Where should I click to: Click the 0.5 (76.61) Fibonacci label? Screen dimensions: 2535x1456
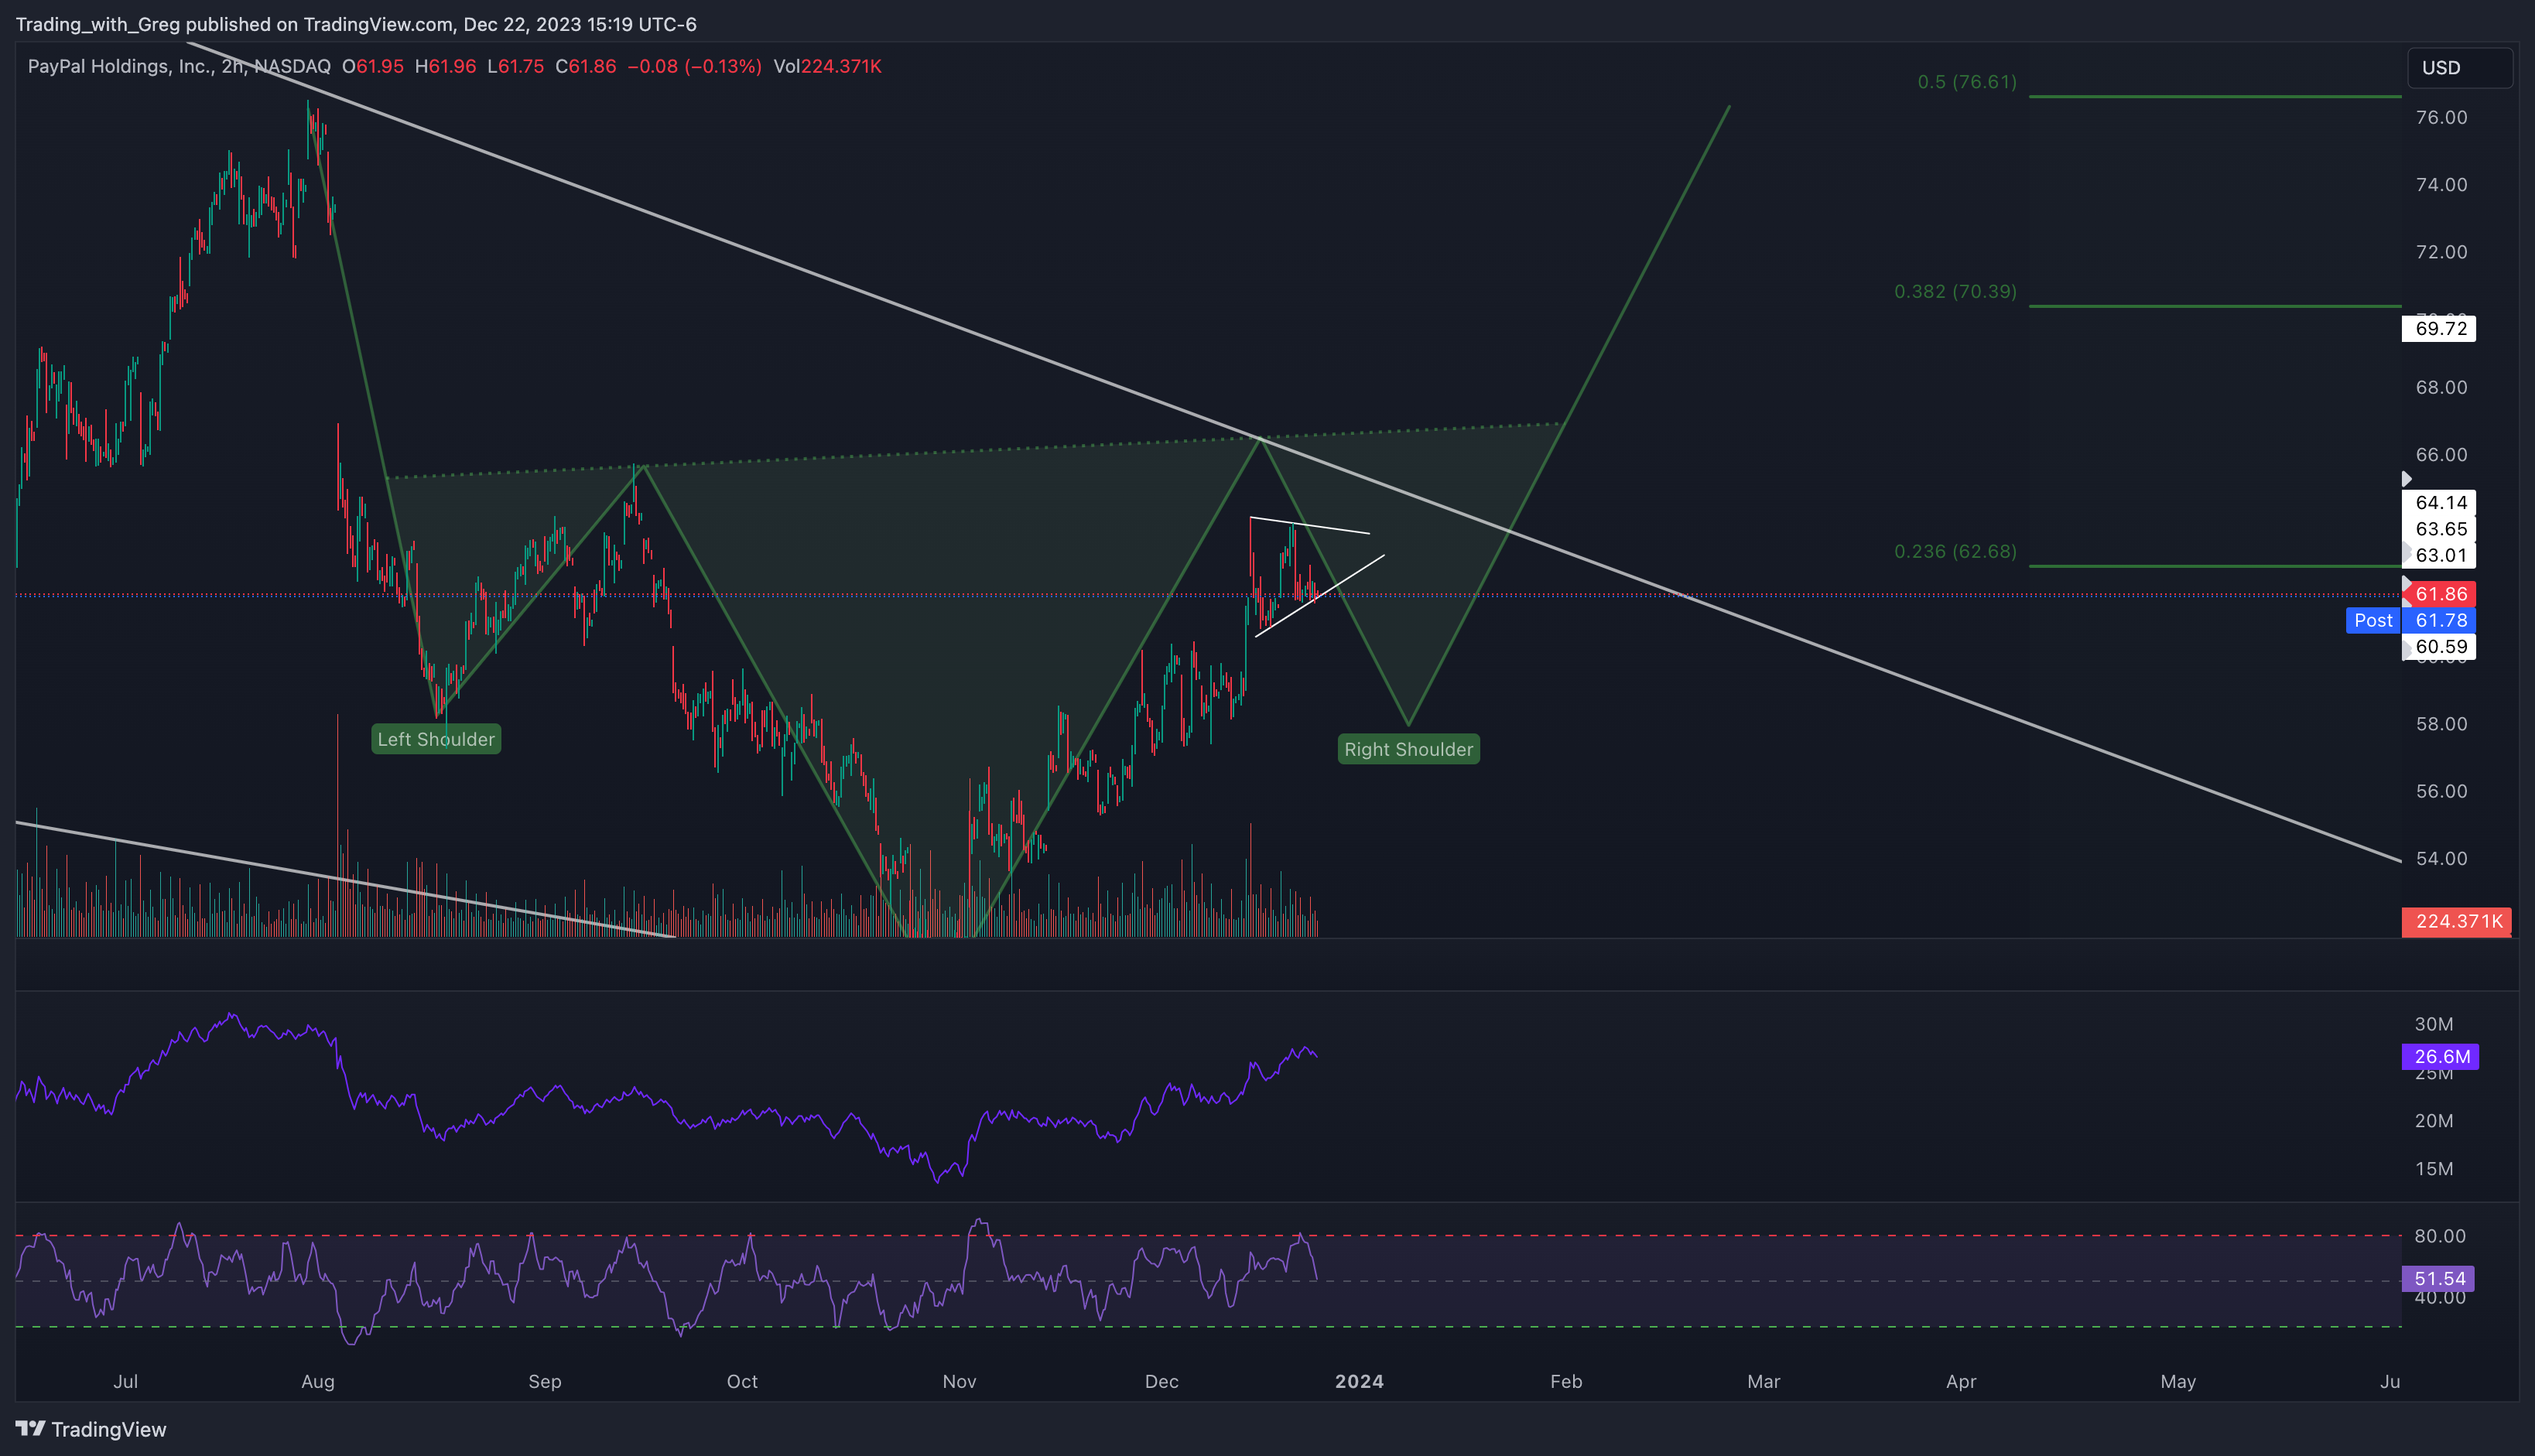1967,82
